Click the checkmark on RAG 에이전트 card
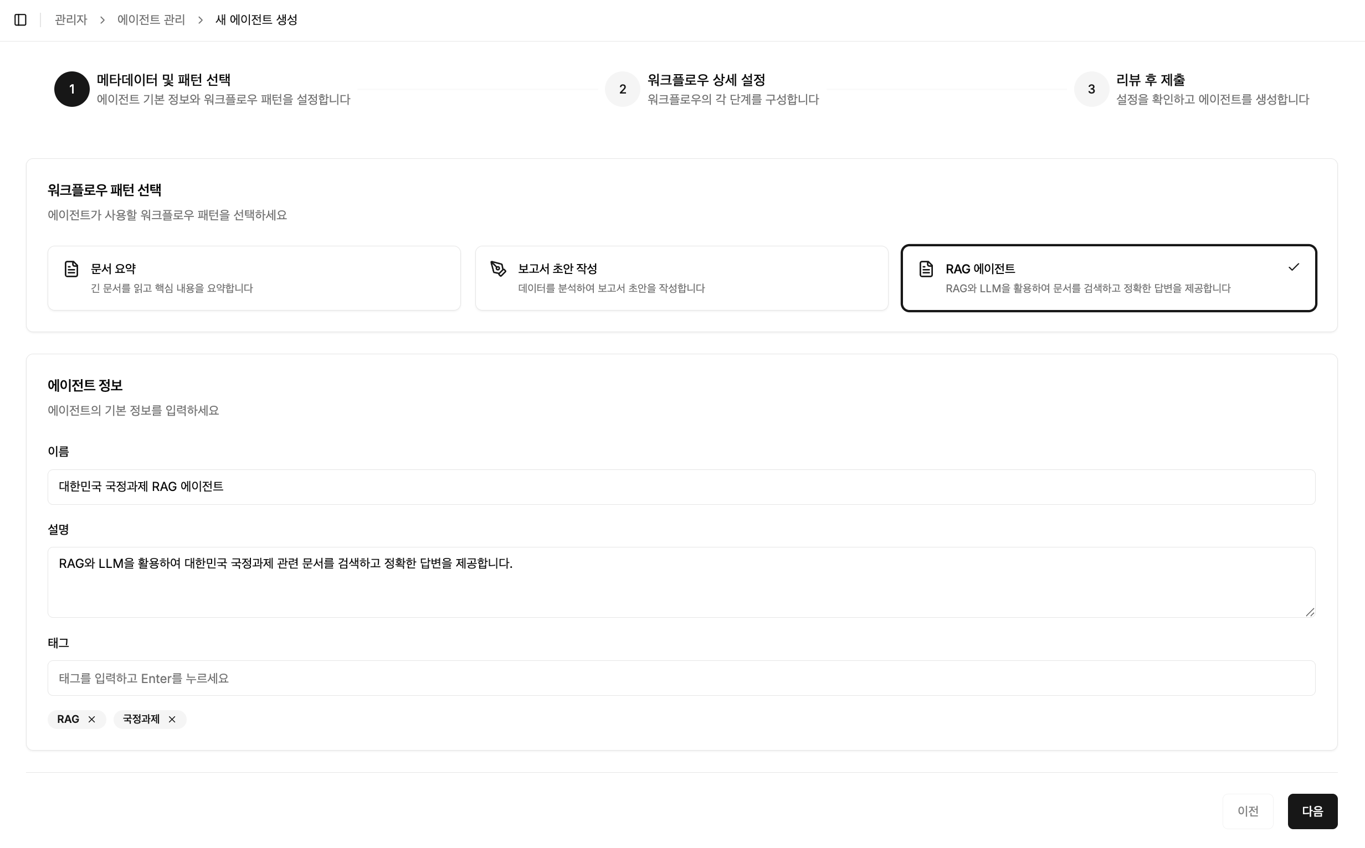The width and height of the screenshot is (1365, 848). click(1294, 267)
